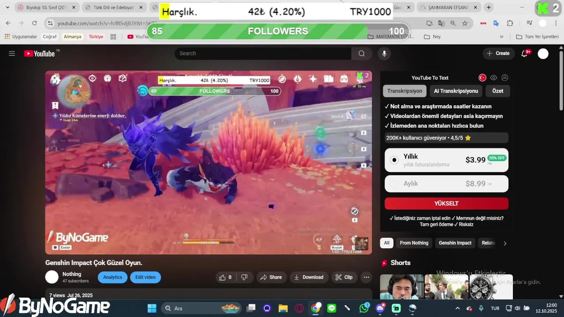Click the YÜKSELT upgrade button
The height and width of the screenshot is (317, 564).
pyautogui.click(x=446, y=203)
